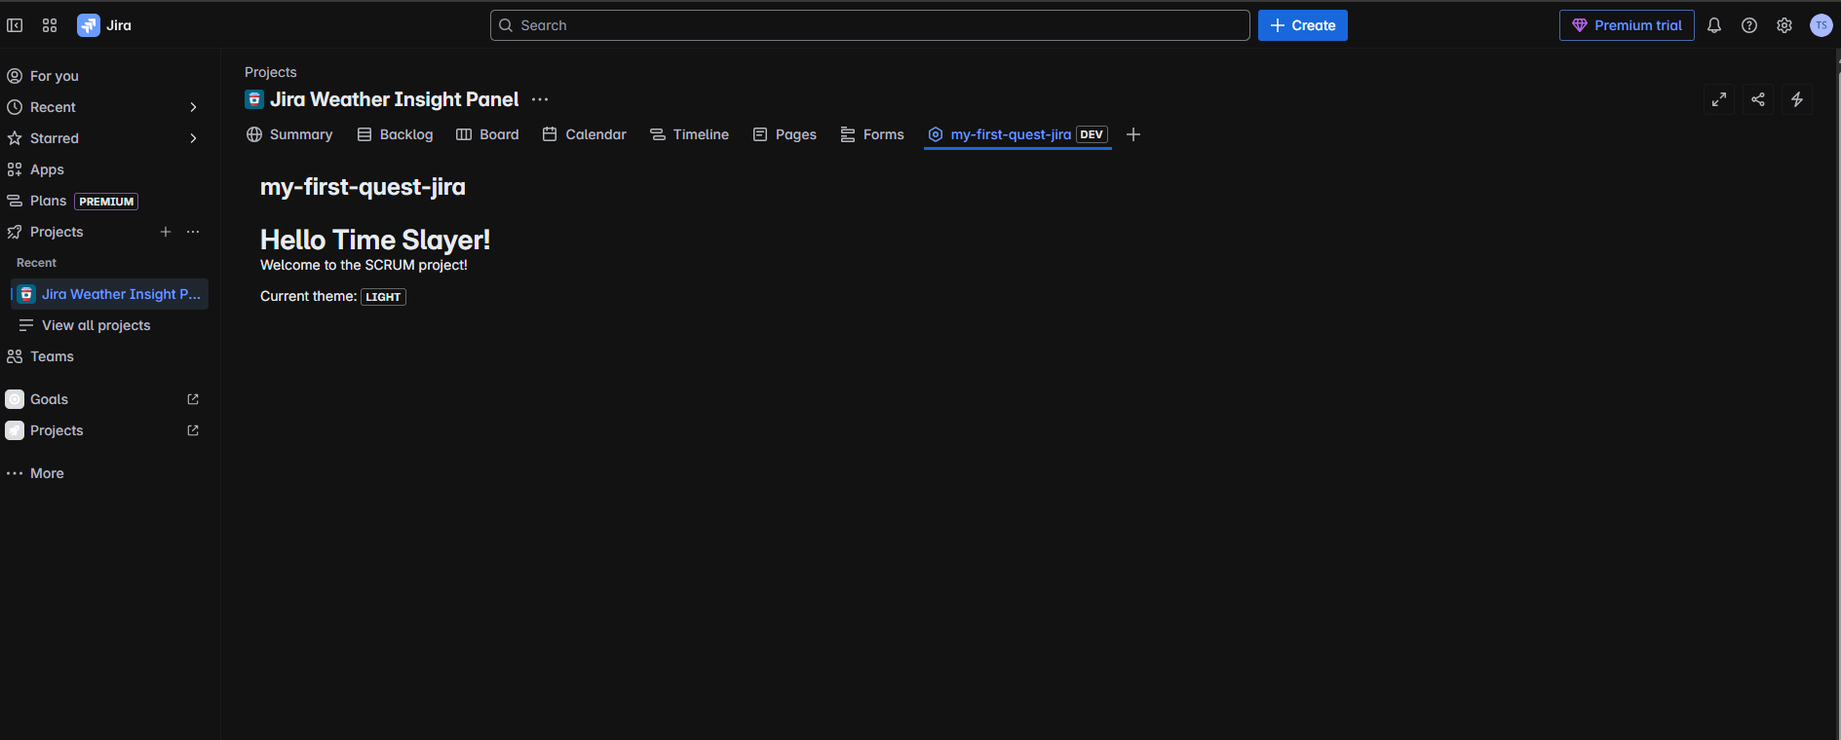Open the external Projects link icon
The image size is (1841, 740).
tap(193, 430)
